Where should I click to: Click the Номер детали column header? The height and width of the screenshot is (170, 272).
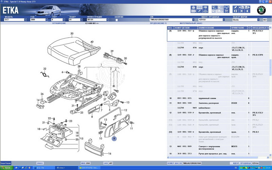point(186,28)
